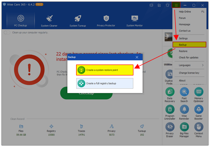210x147 pixels.
Task: Open the Memory Optimizer utility
Action: tap(199, 95)
